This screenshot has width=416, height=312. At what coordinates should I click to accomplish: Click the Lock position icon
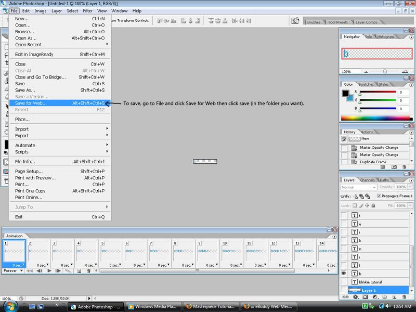tap(367, 205)
